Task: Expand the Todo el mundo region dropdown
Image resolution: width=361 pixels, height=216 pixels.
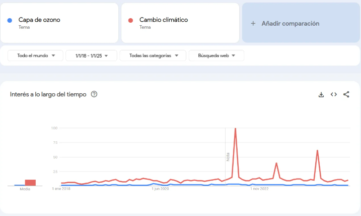Action: (36, 56)
